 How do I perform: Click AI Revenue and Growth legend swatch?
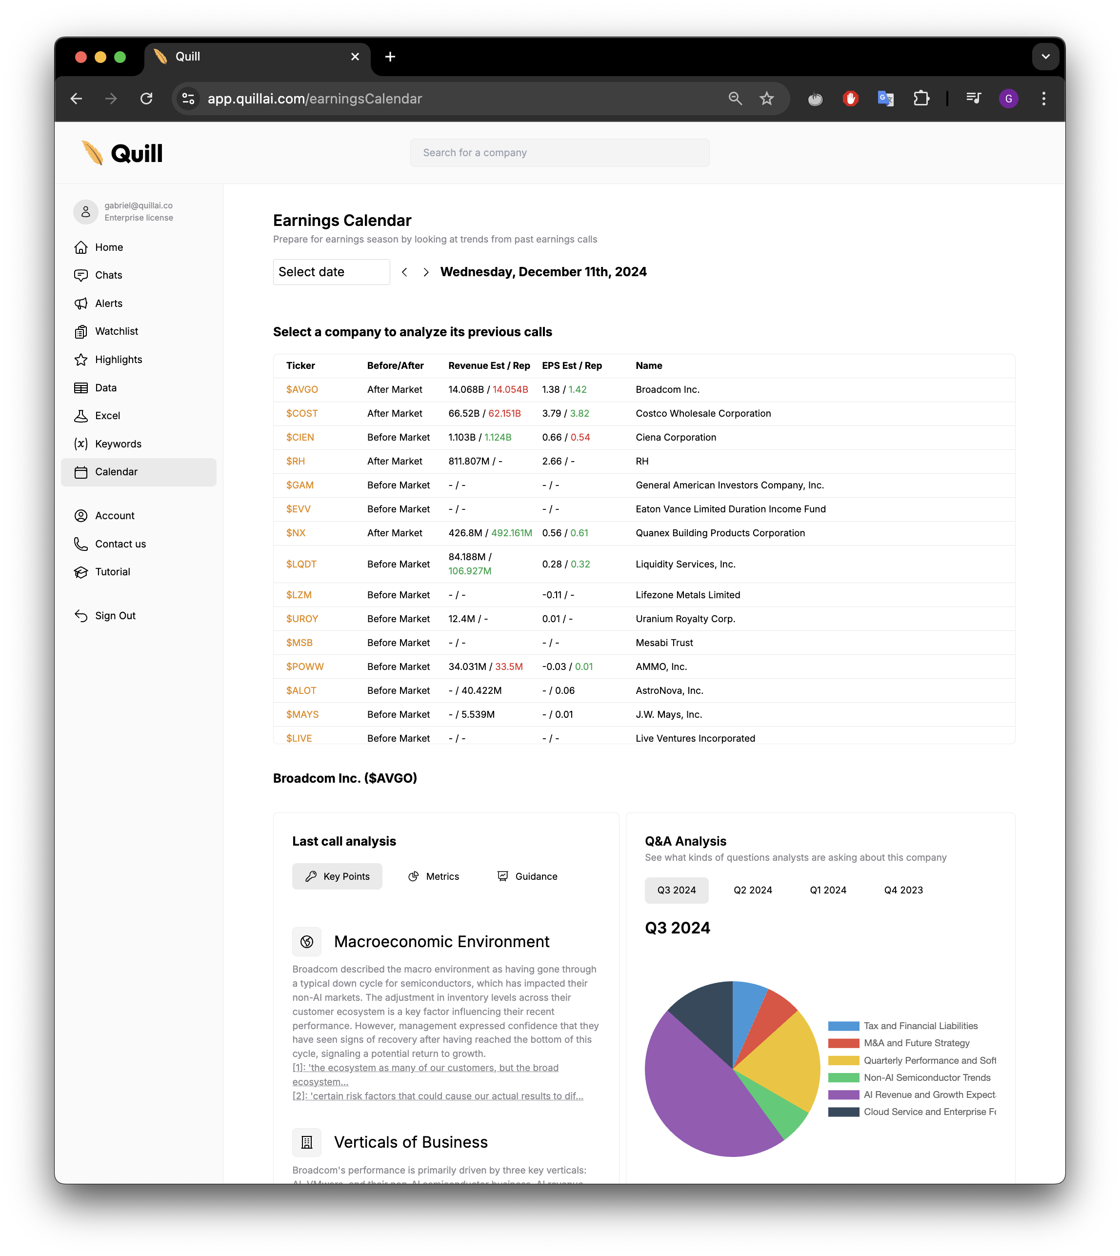(843, 1095)
